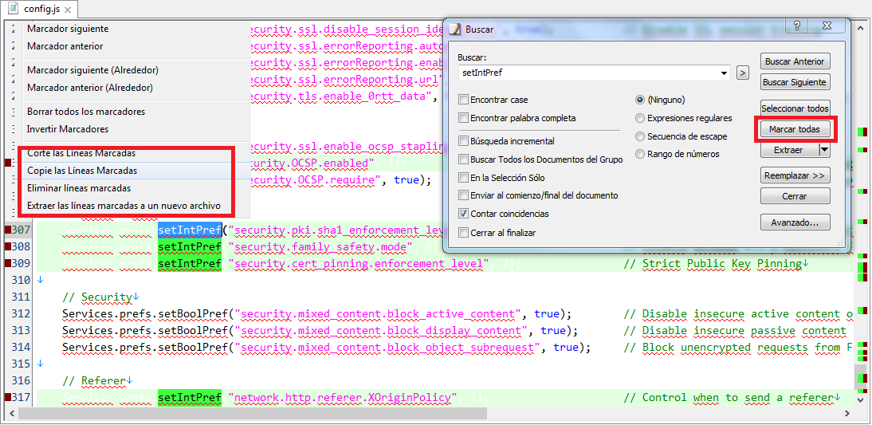This screenshot has height=425, width=872.
Task: Click setIntPref match on line 317
Action: 190,397
